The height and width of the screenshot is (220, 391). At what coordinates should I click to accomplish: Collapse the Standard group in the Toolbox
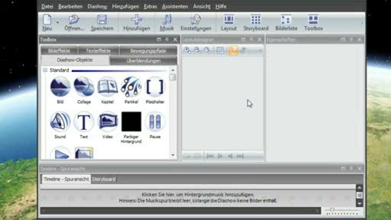click(45, 70)
